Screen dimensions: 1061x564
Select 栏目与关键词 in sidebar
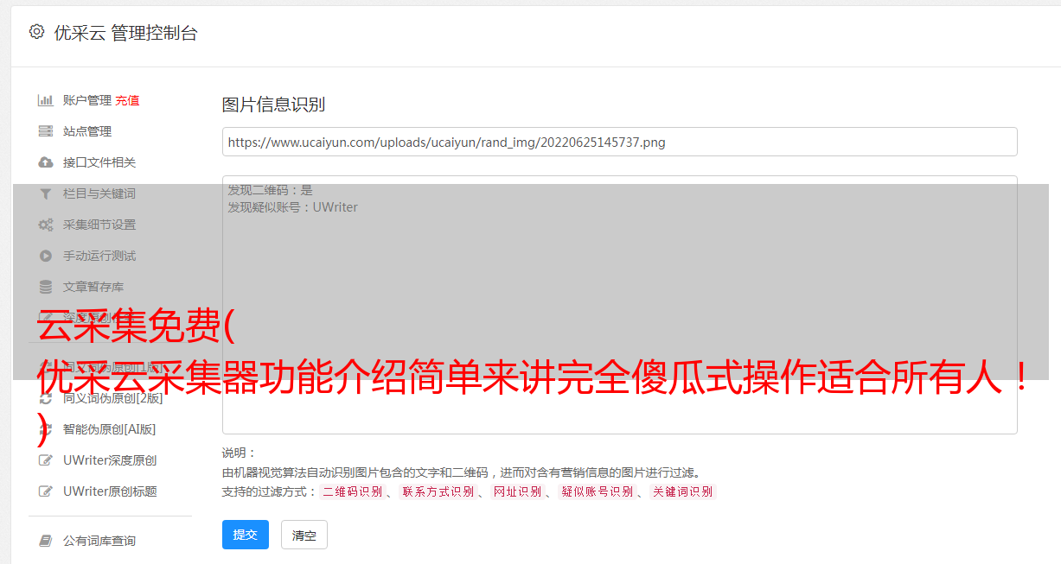pos(99,193)
